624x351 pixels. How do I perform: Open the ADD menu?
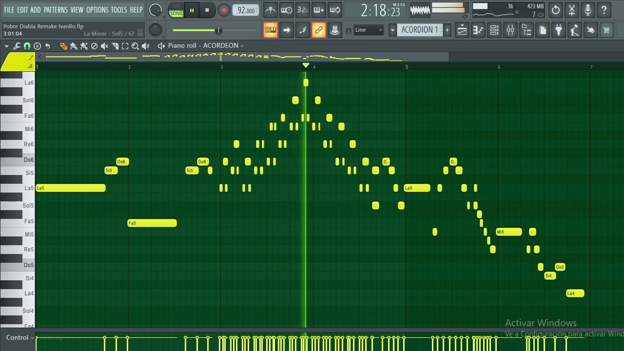click(x=36, y=10)
